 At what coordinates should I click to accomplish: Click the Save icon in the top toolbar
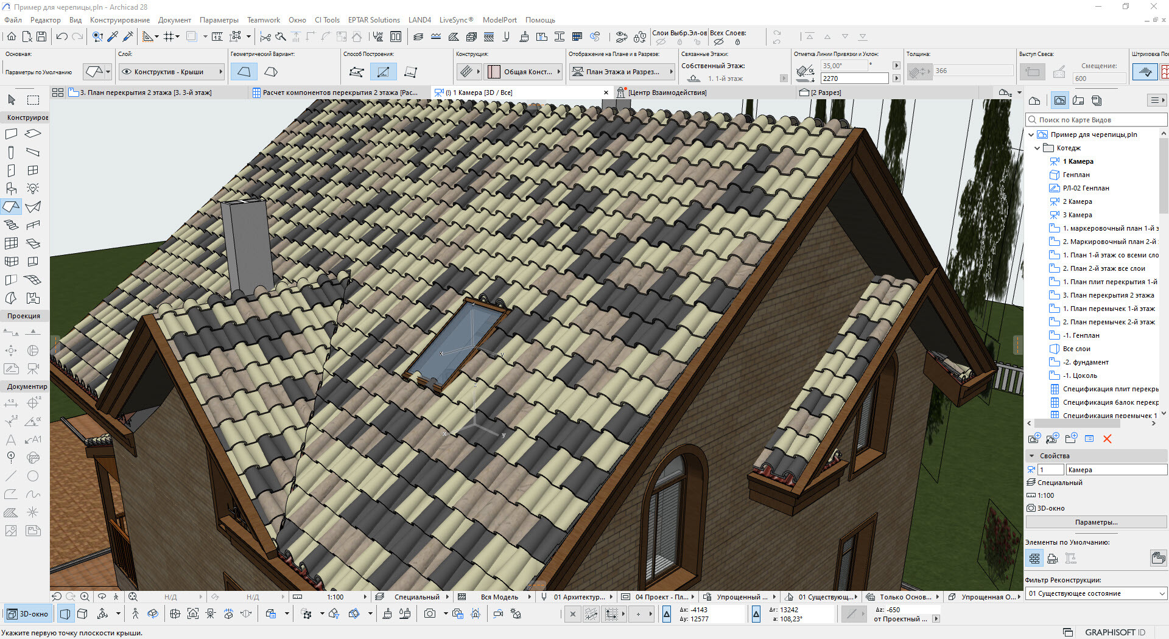tap(41, 37)
